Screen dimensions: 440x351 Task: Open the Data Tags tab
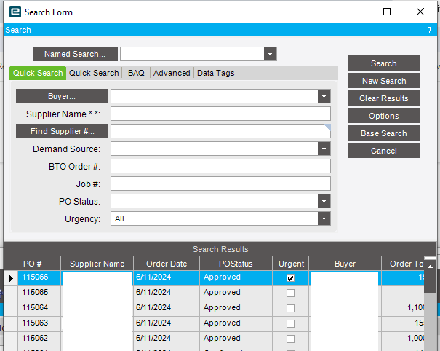pos(215,73)
